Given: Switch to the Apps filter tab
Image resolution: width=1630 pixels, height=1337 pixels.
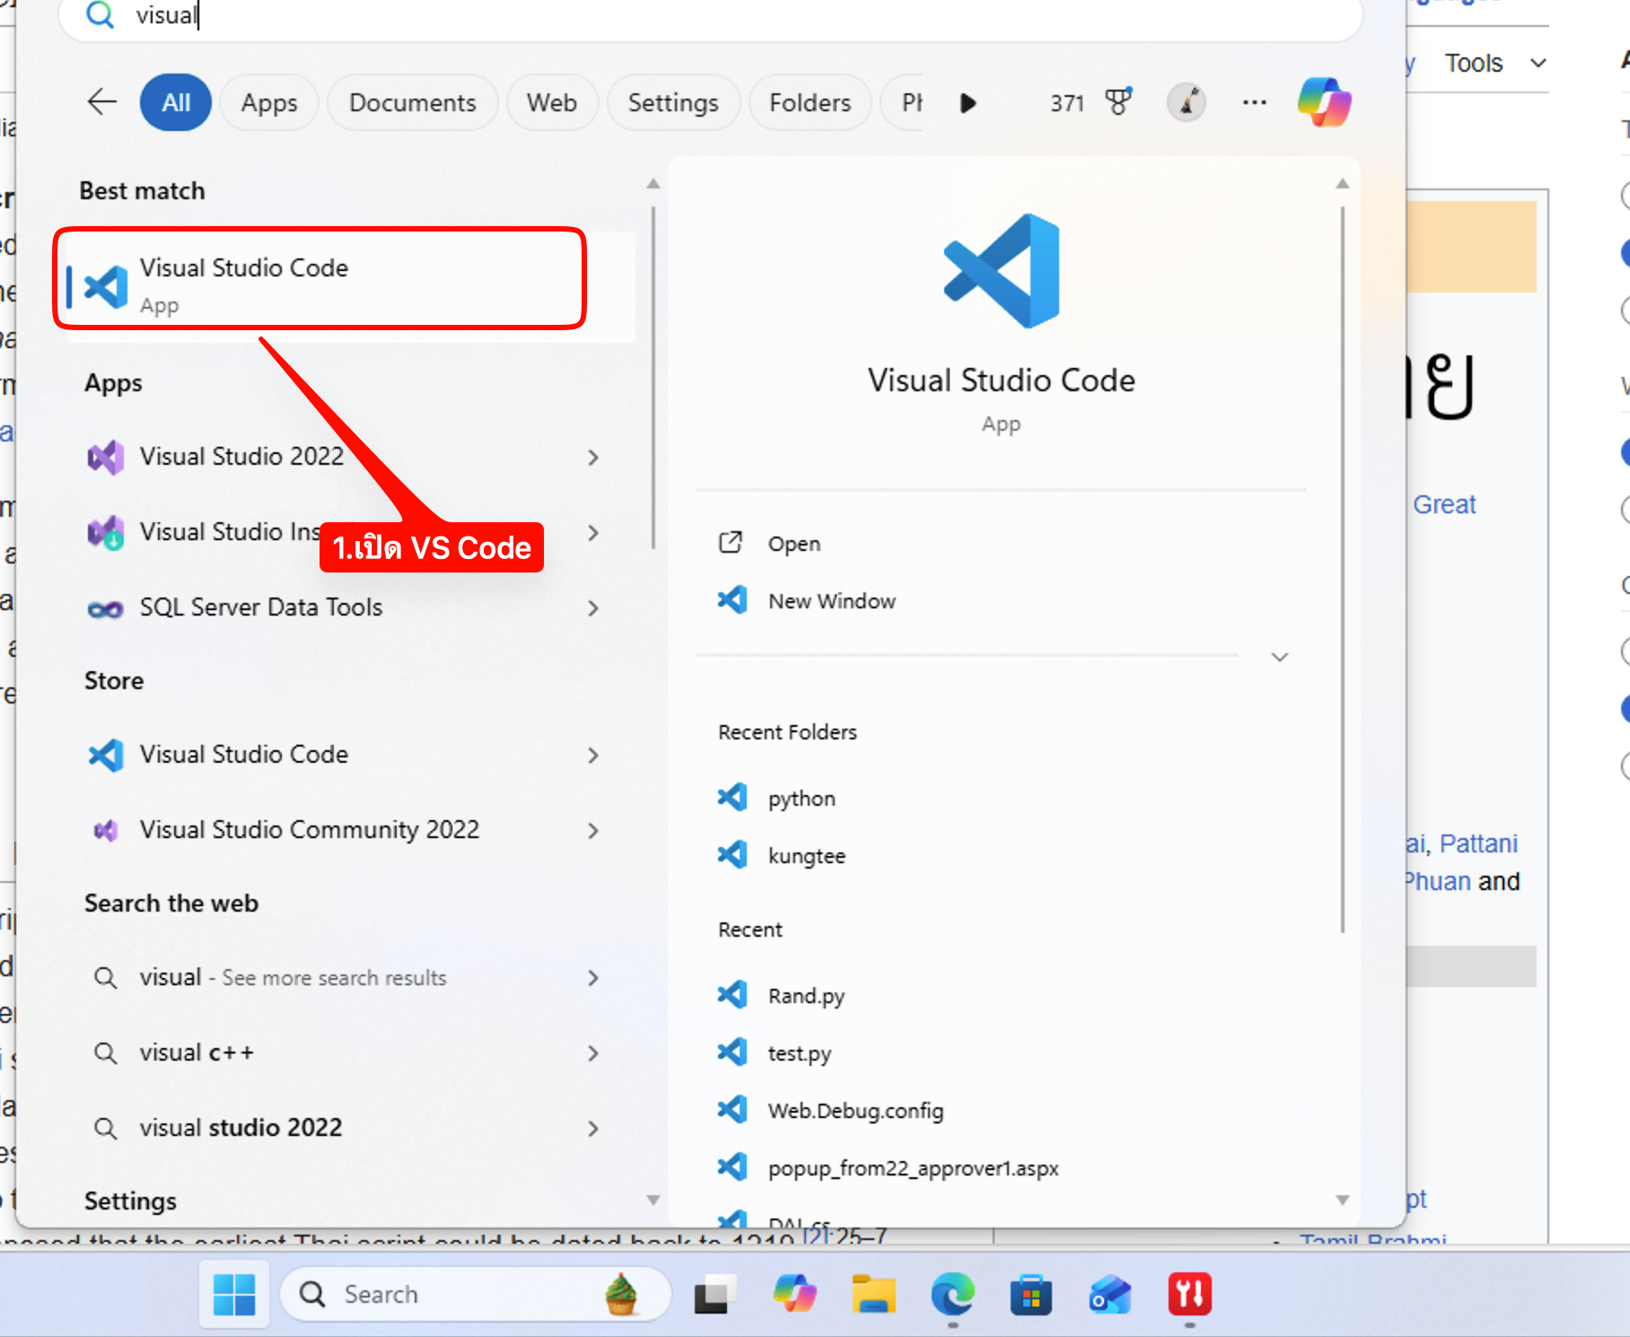Looking at the screenshot, I should pyautogui.click(x=268, y=102).
